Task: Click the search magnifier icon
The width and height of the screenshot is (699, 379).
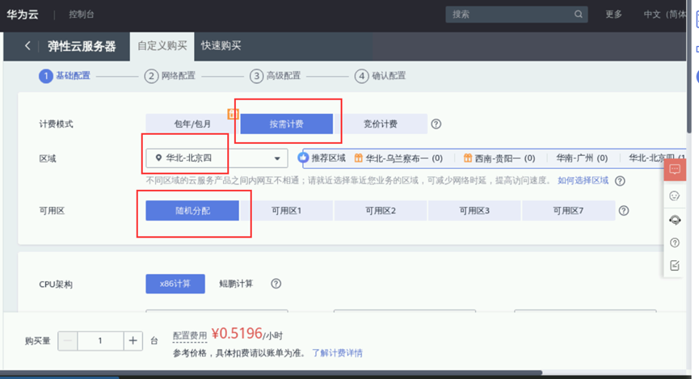Action: (x=579, y=15)
